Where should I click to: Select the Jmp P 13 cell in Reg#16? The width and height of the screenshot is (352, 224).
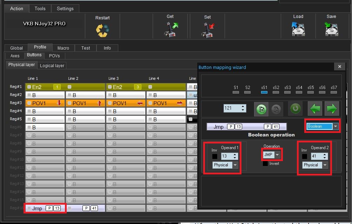(x=45, y=208)
